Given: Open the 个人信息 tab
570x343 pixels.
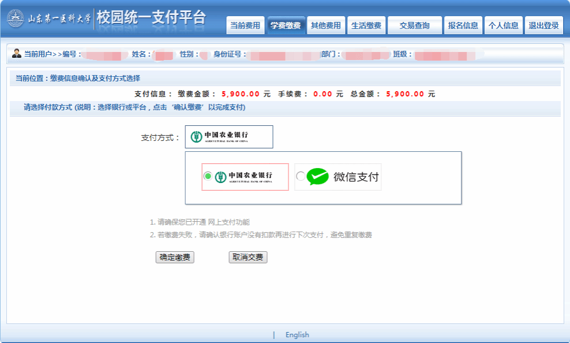Looking at the screenshot, I should [x=503, y=25].
